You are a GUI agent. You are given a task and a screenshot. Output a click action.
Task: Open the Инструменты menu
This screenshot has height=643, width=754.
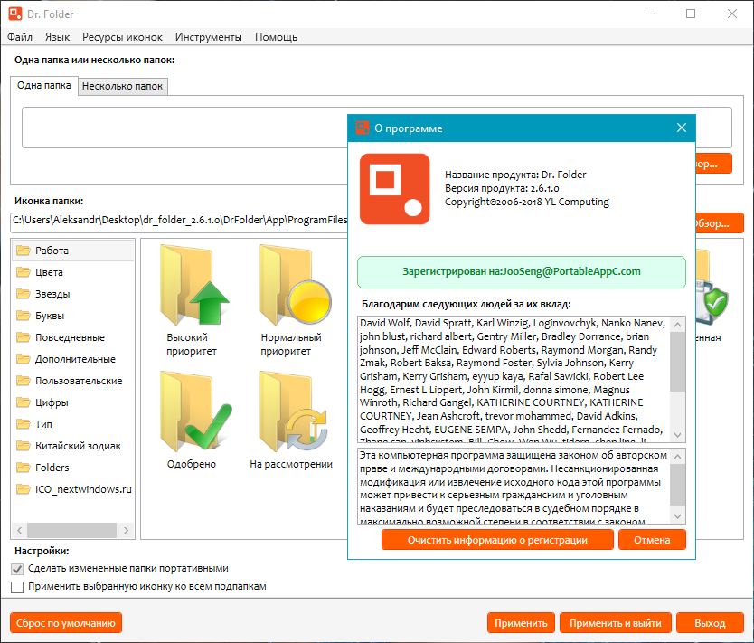coord(208,37)
